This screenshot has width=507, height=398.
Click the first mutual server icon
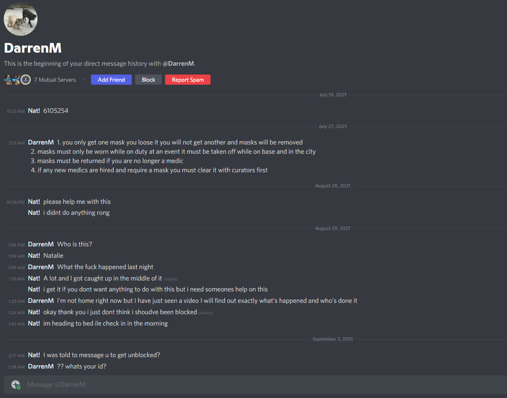(8, 80)
